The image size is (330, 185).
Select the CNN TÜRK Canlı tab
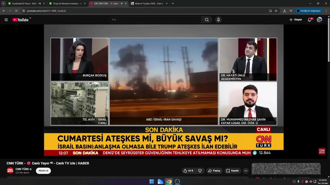pos(108,4)
